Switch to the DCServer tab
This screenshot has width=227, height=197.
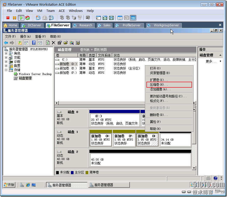(x=32, y=25)
